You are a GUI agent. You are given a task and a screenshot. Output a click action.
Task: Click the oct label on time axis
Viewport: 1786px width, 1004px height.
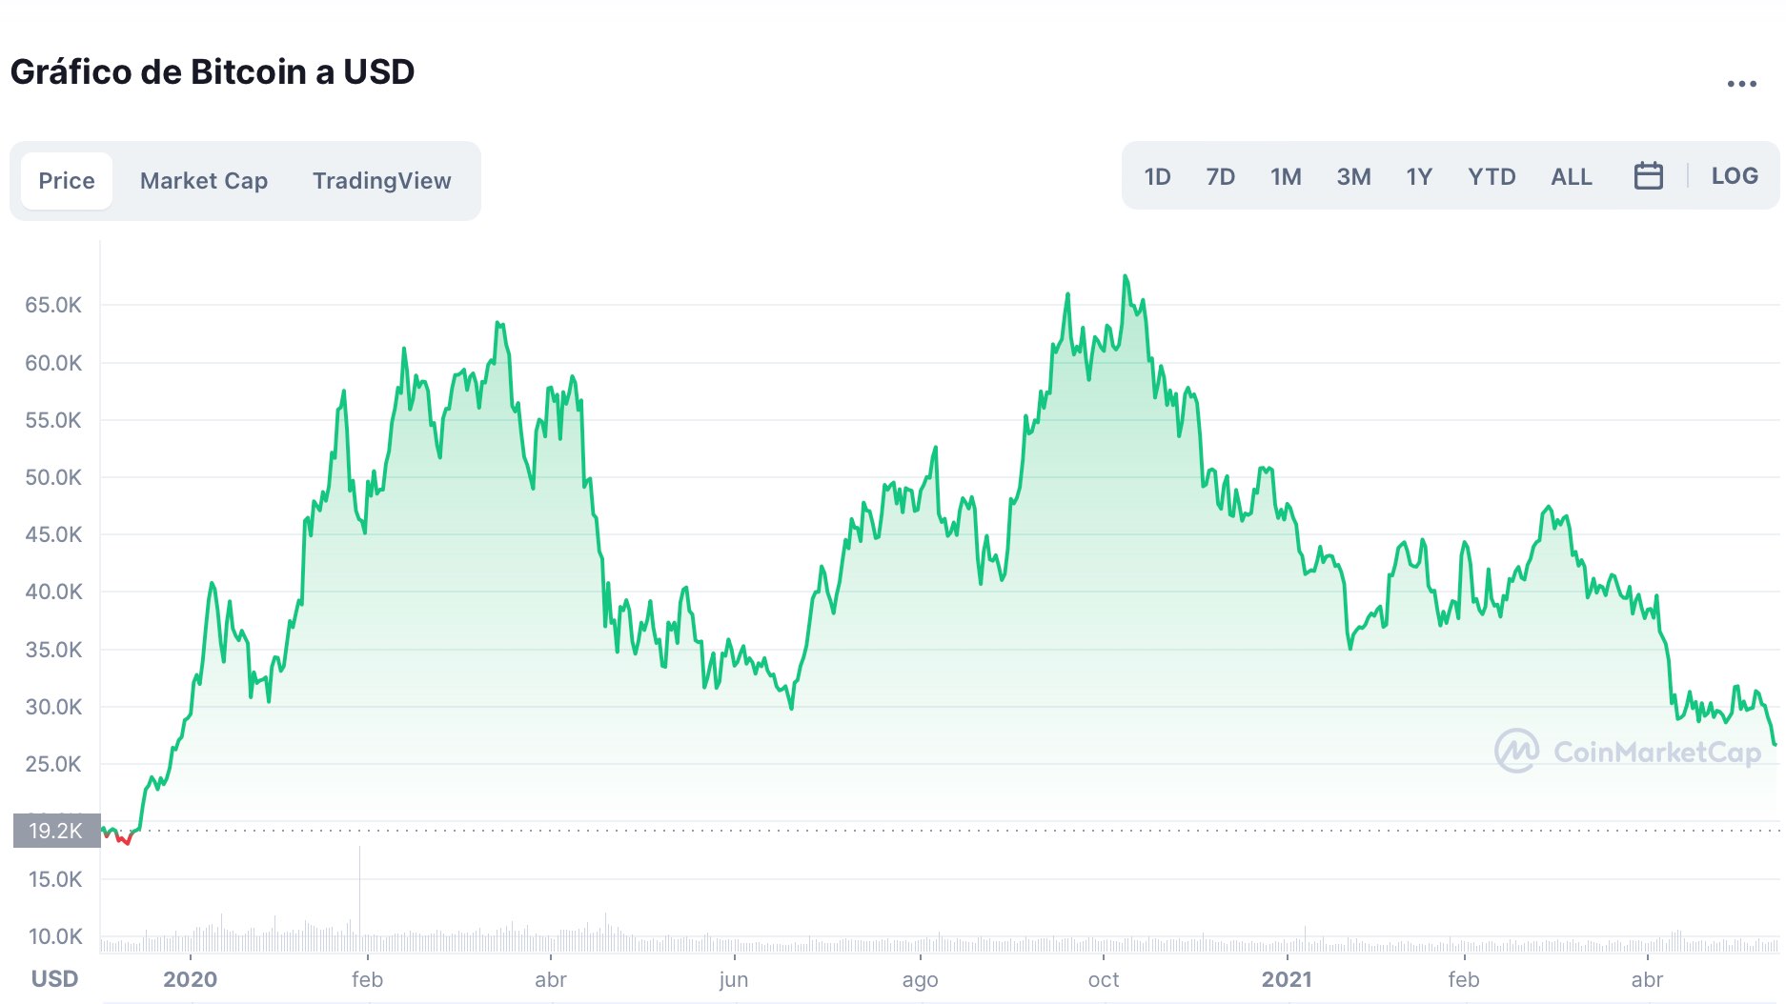coord(1104,979)
